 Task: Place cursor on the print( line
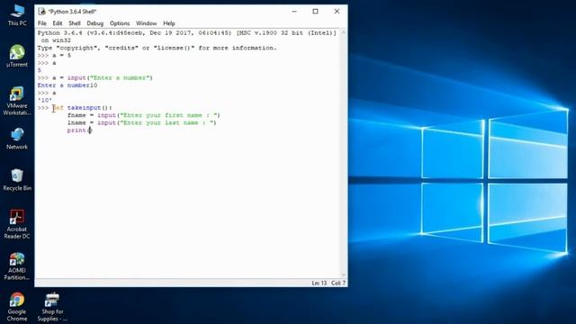point(79,130)
